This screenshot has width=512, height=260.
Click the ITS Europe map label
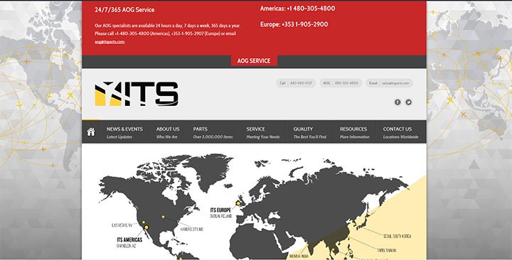coord(220,210)
